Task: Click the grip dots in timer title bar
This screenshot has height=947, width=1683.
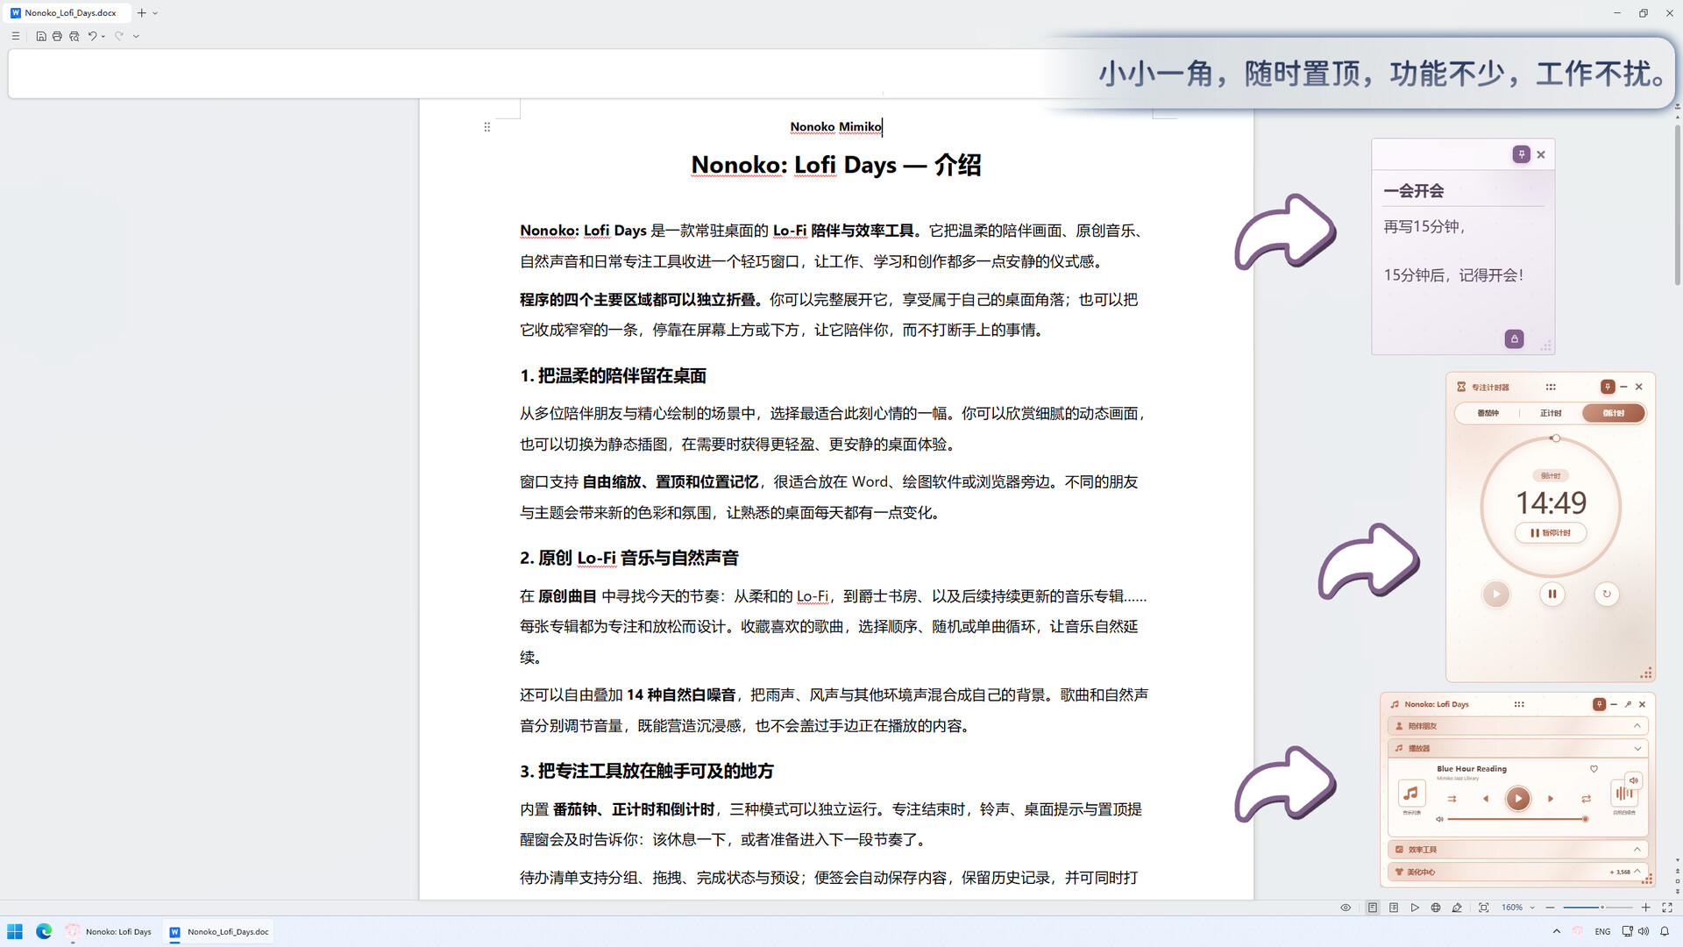Action: click(1551, 387)
